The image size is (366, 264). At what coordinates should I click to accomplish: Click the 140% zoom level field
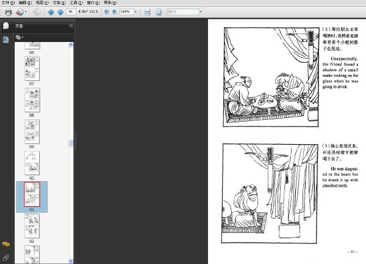click(x=126, y=12)
